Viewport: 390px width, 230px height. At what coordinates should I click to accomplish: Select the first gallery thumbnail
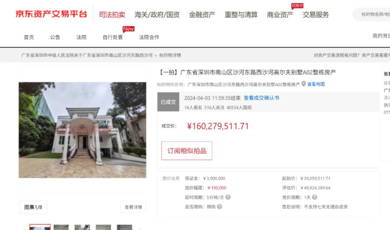click(x=40, y=227)
